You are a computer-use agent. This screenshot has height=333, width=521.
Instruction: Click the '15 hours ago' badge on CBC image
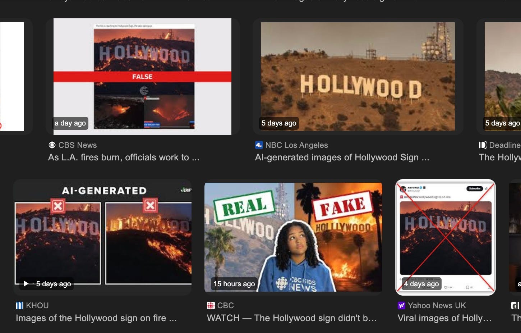(x=234, y=284)
